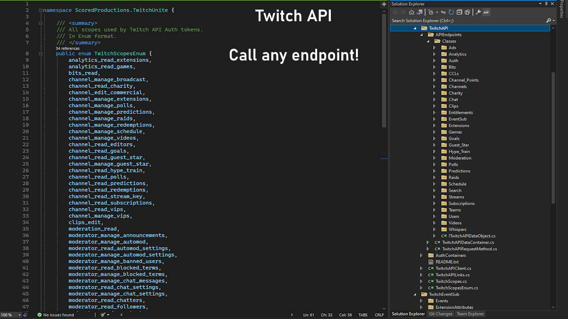The image size is (568, 319).
Task: Open the 100 % zoom dropdown
Action: (x=19, y=315)
